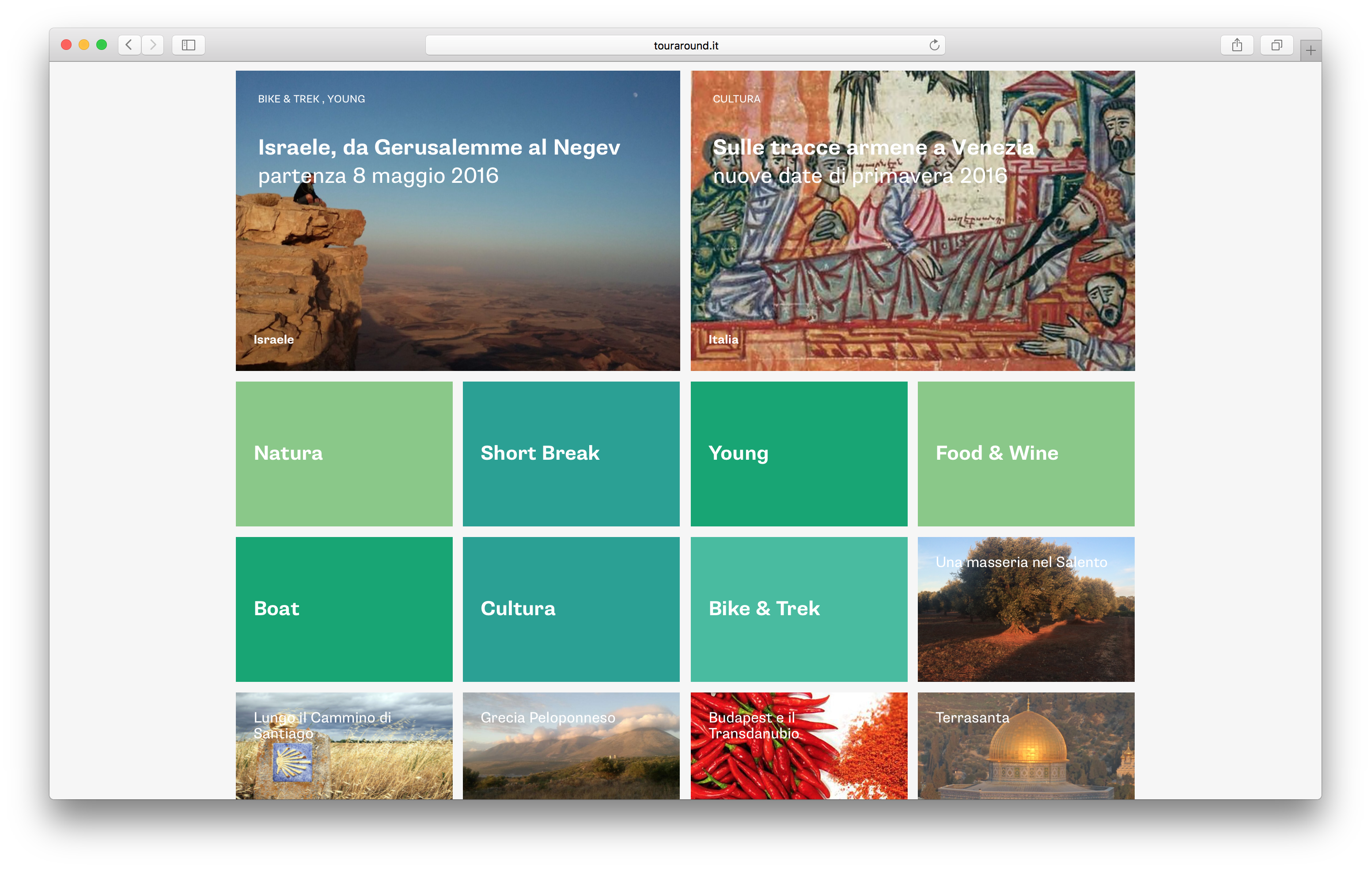The image size is (1371, 870).
Task: Open Israele, da Gerusalemme al Negev article
Action: (458, 220)
